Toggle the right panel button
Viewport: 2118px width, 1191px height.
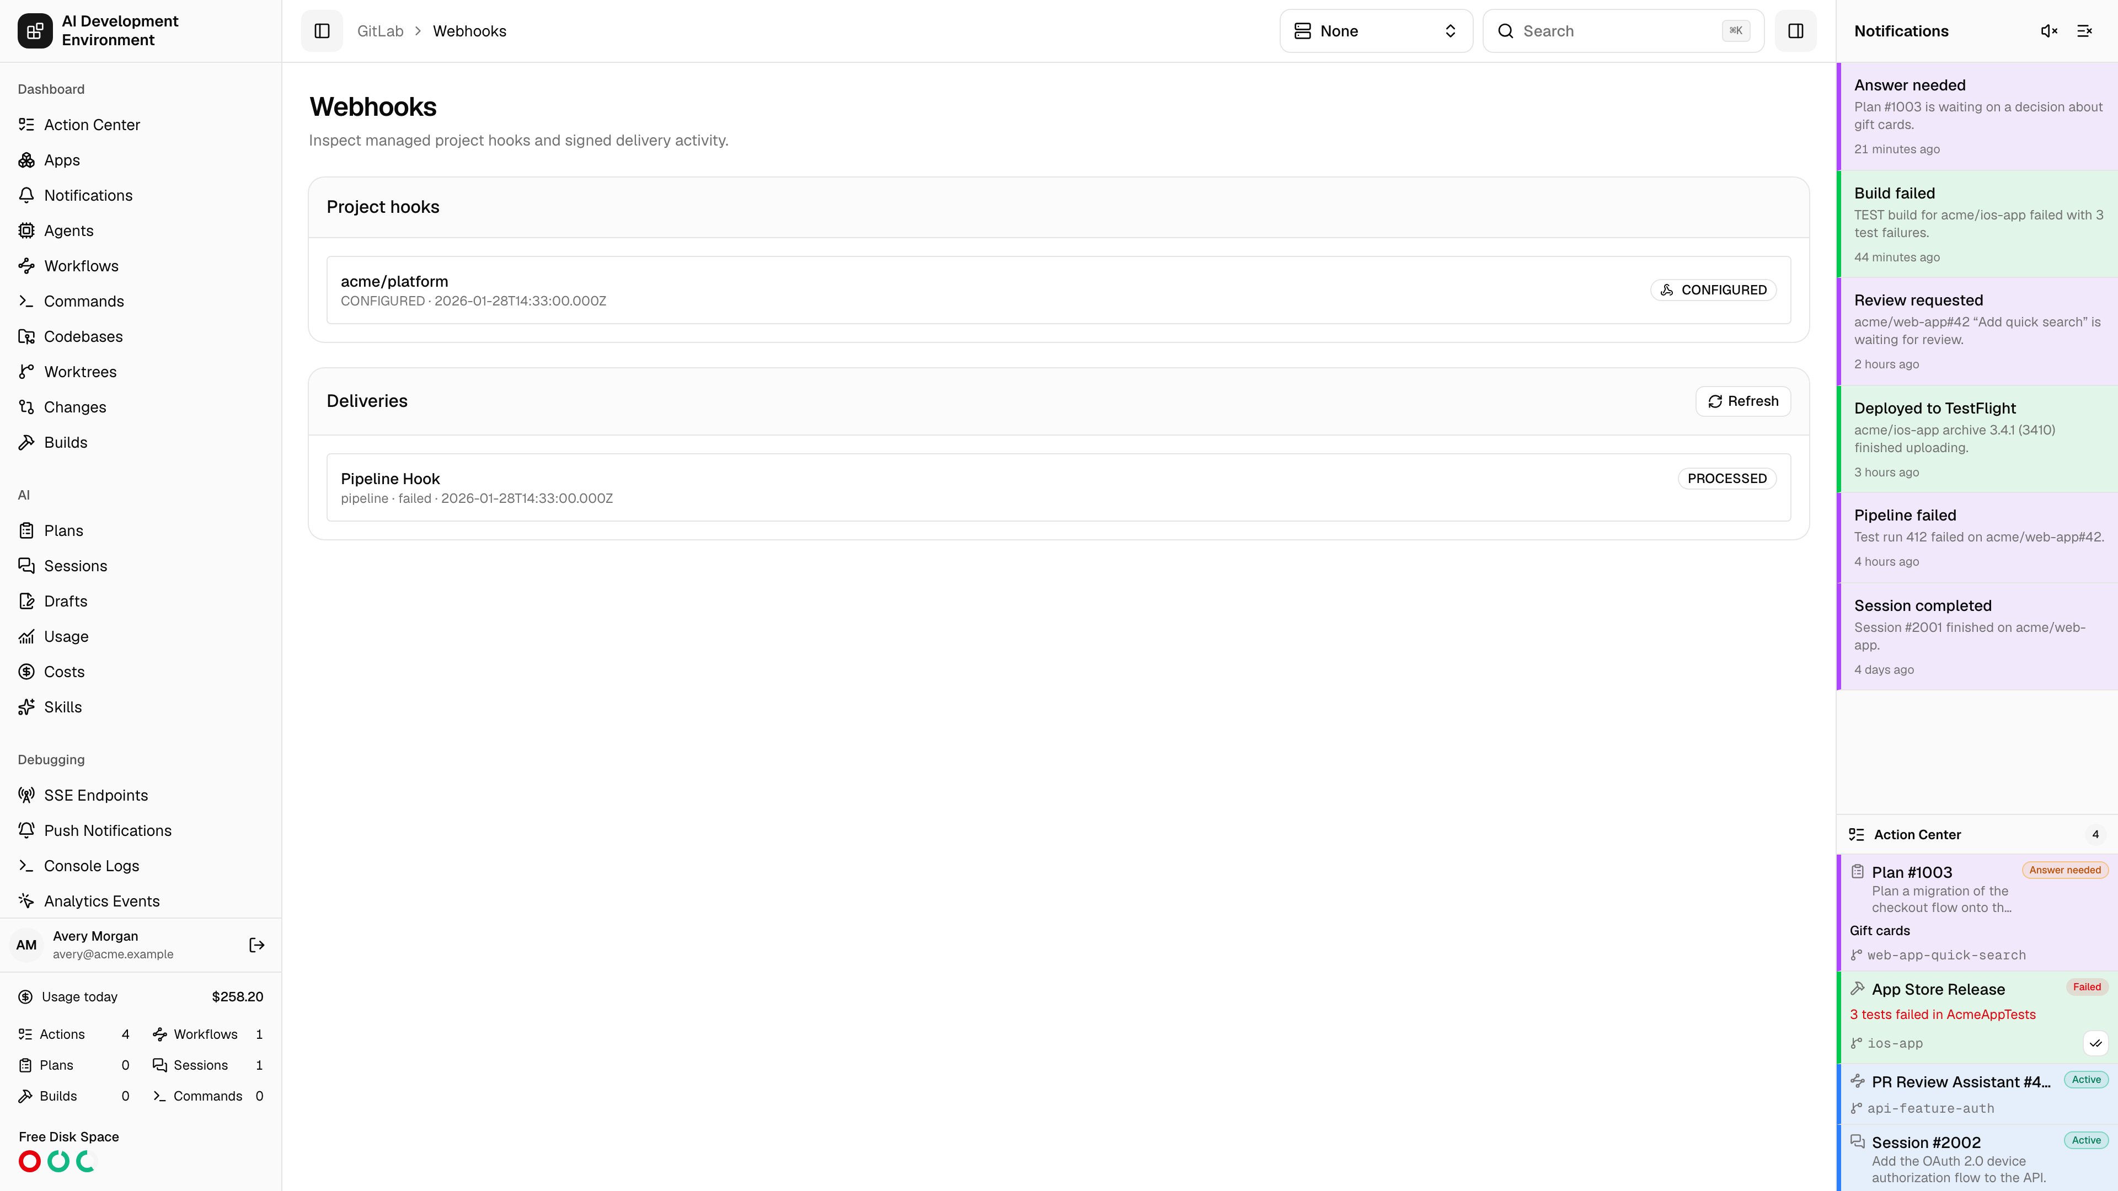coord(1796,31)
